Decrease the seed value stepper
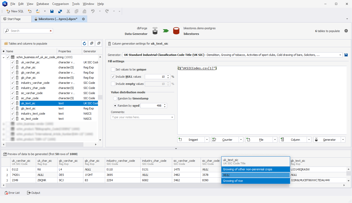The width and height of the screenshot is (352, 203). [165, 107]
